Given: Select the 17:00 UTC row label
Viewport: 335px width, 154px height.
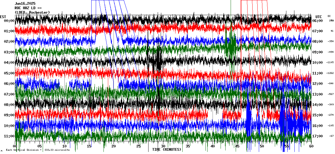Looking at the screenshot, I should [317, 136].
